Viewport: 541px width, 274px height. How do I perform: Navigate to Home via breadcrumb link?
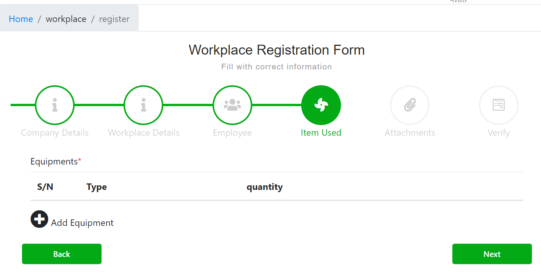tap(21, 19)
